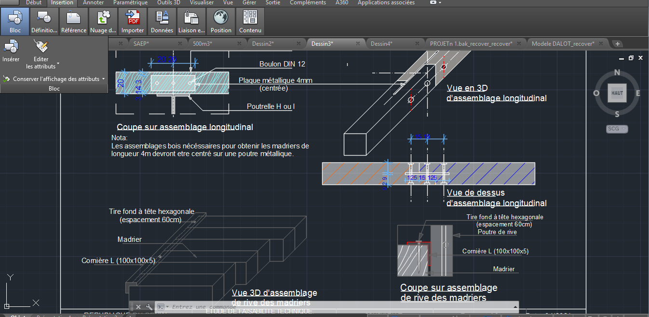Select the Insertion ribbon tab
Image resolution: width=649 pixels, height=317 pixels.
62,3
